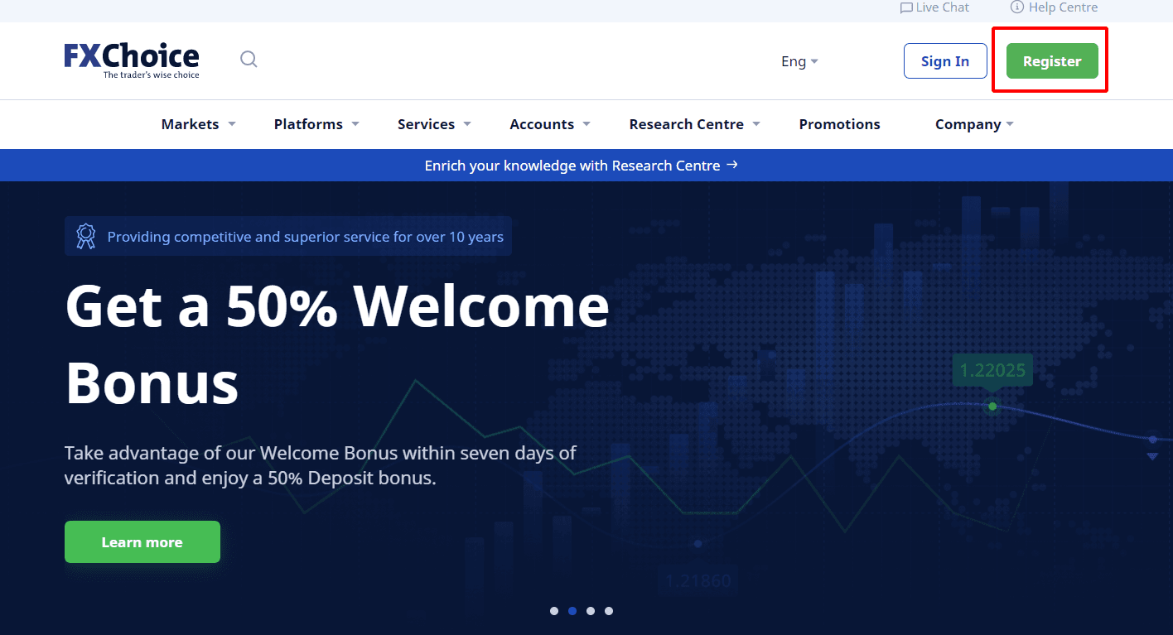1173x635 pixels.
Task: Jump to the first carousel slide dot
Action: (x=554, y=611)
